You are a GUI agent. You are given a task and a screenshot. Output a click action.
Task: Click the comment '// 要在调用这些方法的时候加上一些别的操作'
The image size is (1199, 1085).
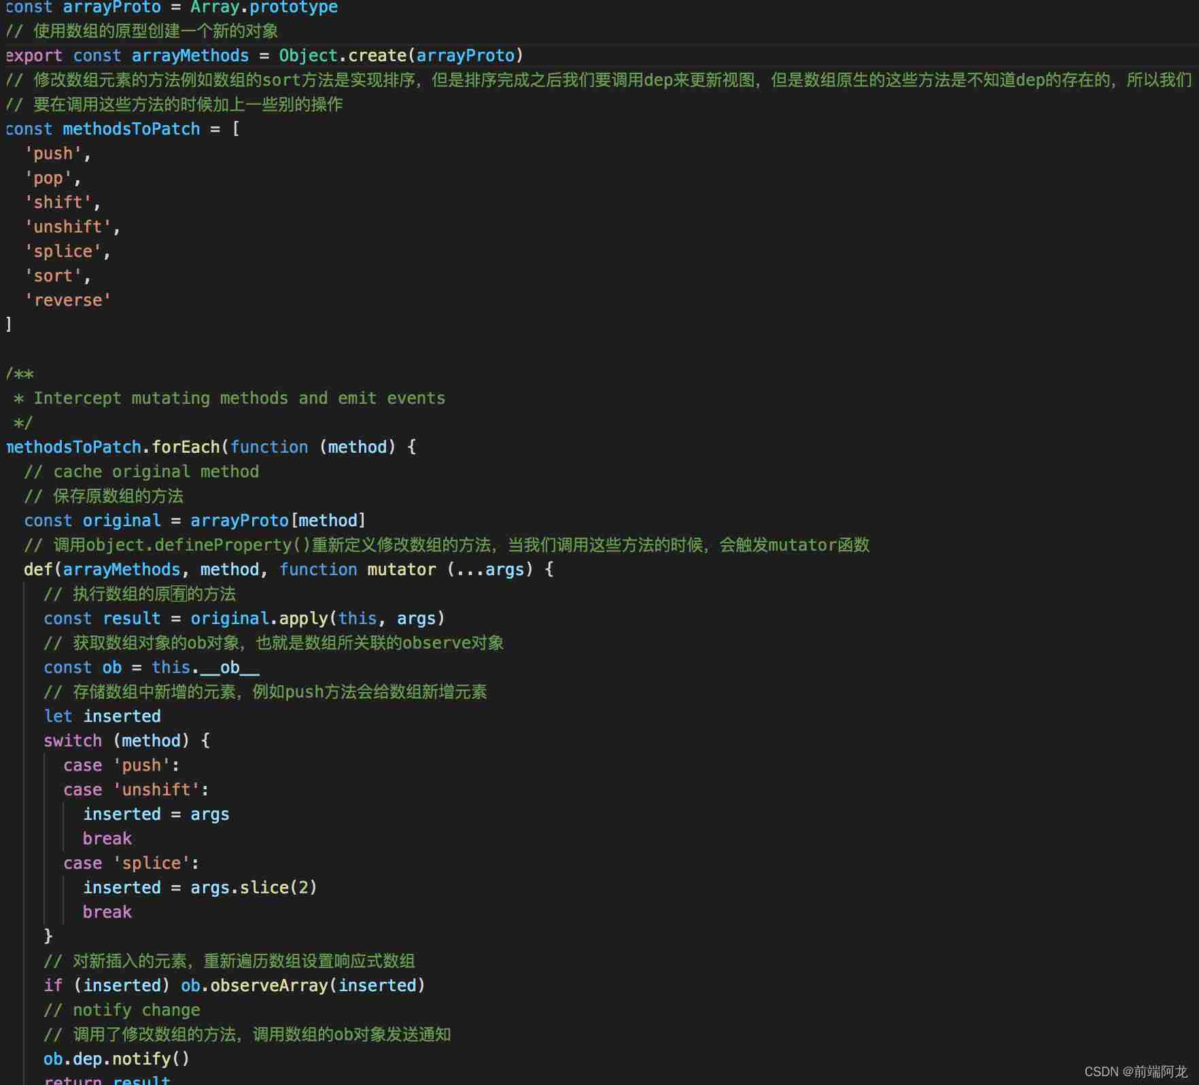coord(174,105)
